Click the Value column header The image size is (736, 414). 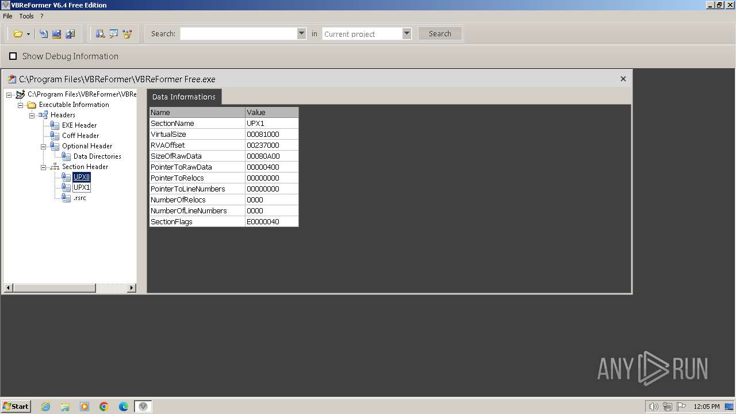[x=272, y=112]
